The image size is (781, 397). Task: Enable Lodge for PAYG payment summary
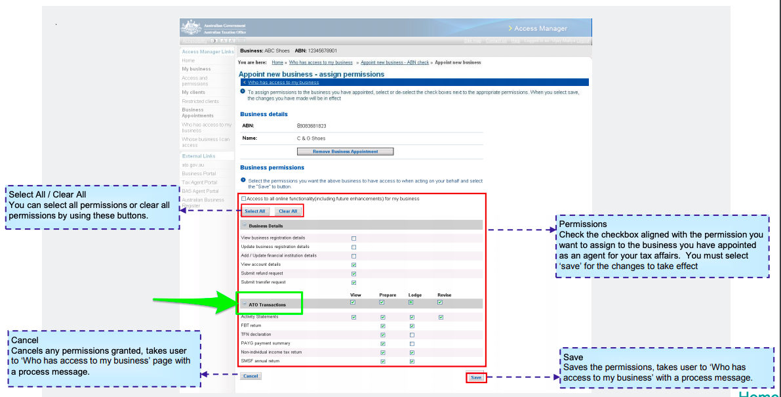tap(412, 343)
